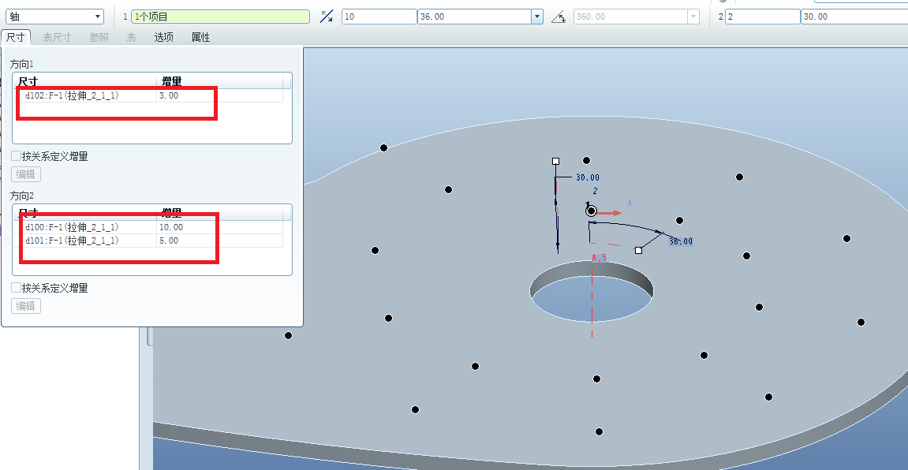Click the red direction 1 arrow in the viewport
The height and width of the screenshot is (470, 908).
click(612, 212)
